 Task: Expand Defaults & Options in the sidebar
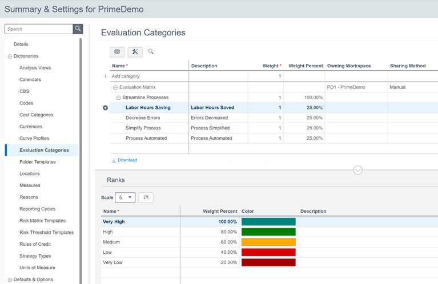pyautogui.click(x=10, y=279)
